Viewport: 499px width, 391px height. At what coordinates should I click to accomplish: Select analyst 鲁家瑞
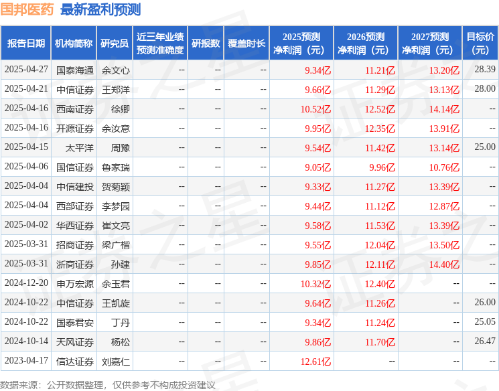click(x=115, y=167)
